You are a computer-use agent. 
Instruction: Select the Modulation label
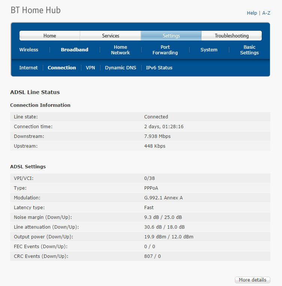click(x=27, y=198)
